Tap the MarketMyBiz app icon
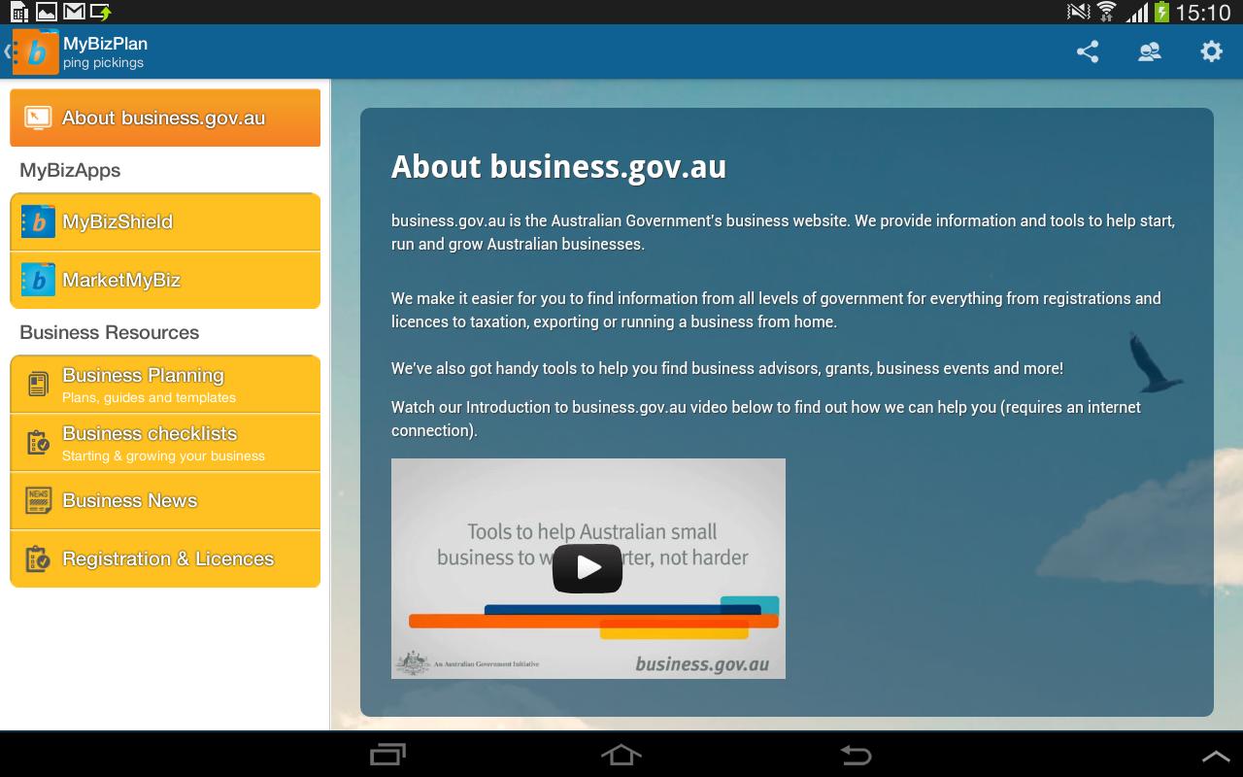This screenshot has width=1243, height=777. [x=37, y=280]
